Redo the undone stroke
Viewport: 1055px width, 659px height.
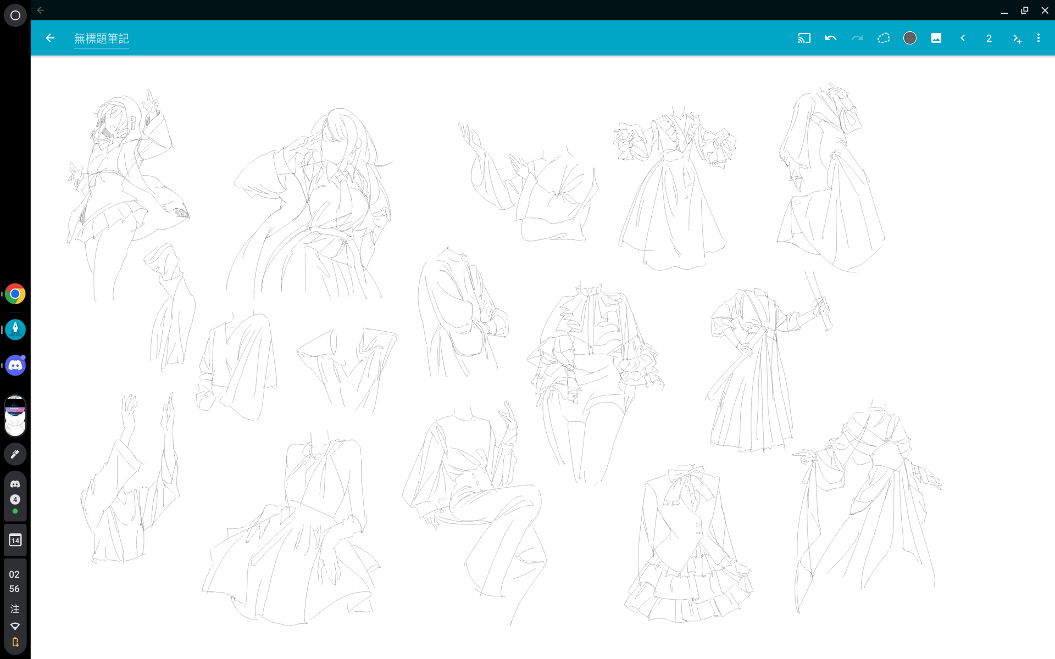[857, 38]
